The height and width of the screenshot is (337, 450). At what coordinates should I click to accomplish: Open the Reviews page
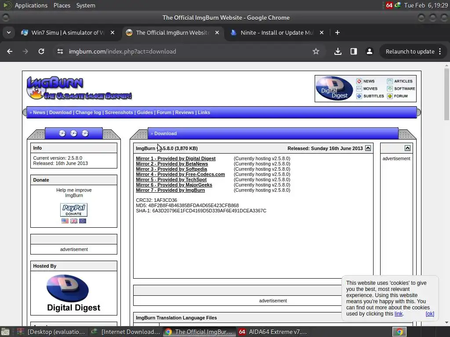(x=185, y=112)
